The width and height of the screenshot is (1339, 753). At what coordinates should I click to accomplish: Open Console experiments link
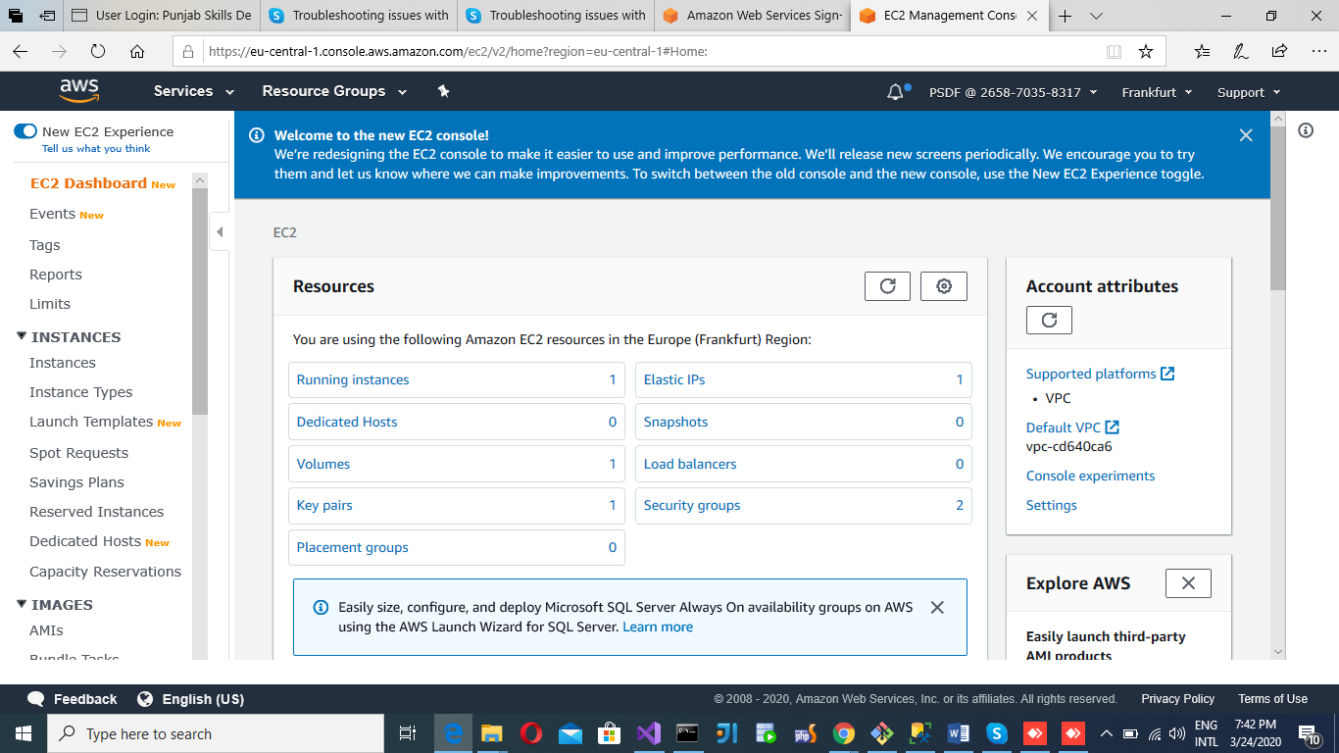coord(1090,476)
